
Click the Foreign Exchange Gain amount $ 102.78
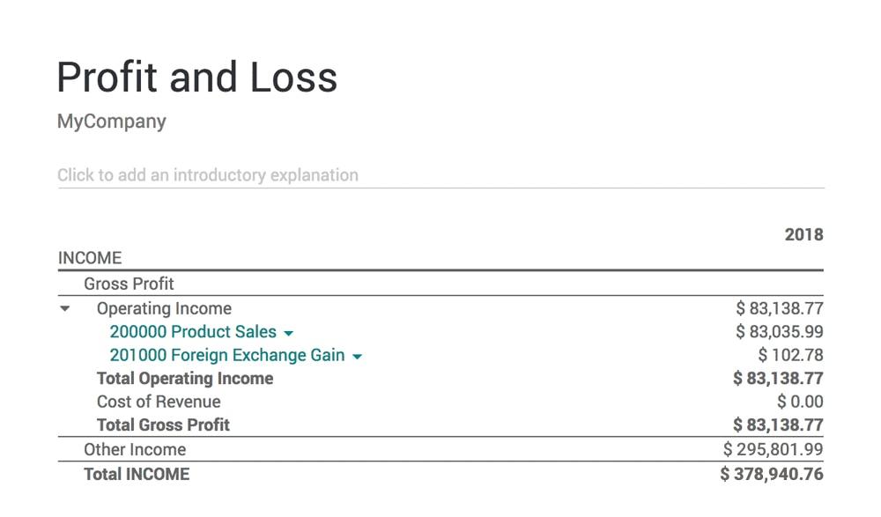pyautogui.click(x=790, y=355)
